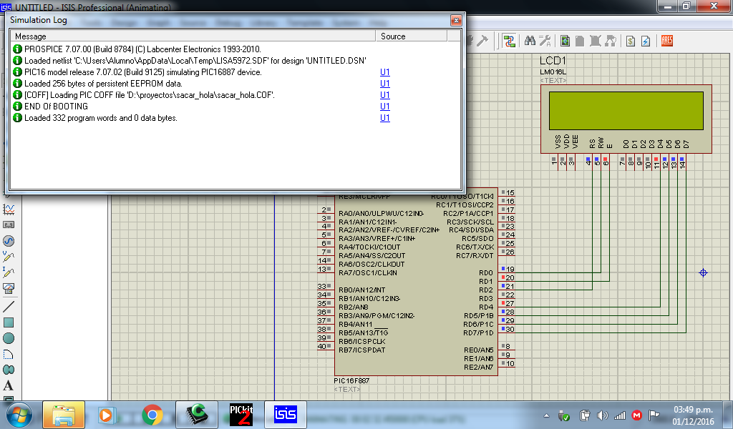Open Search and Tag binoculars tool

pyautogui.click(x=530, y=41)
